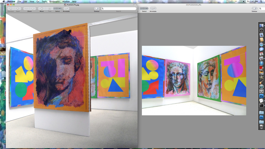Open Safari compass icon in the Dock
The height and width of the screenshot is (149, 265).
[261, 44]
